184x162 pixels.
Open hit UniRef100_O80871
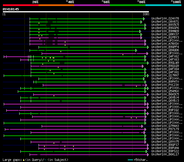(x=165, y=22)
